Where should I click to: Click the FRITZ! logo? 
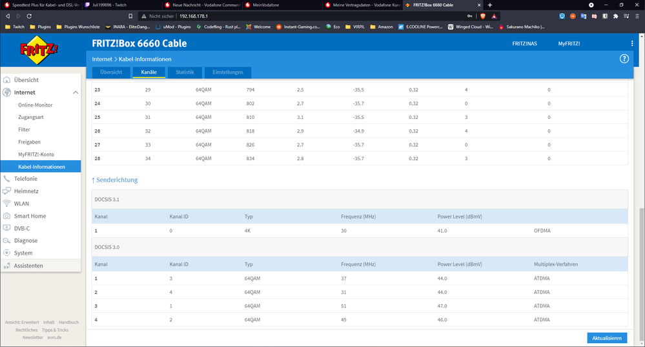tap(39, 50)
